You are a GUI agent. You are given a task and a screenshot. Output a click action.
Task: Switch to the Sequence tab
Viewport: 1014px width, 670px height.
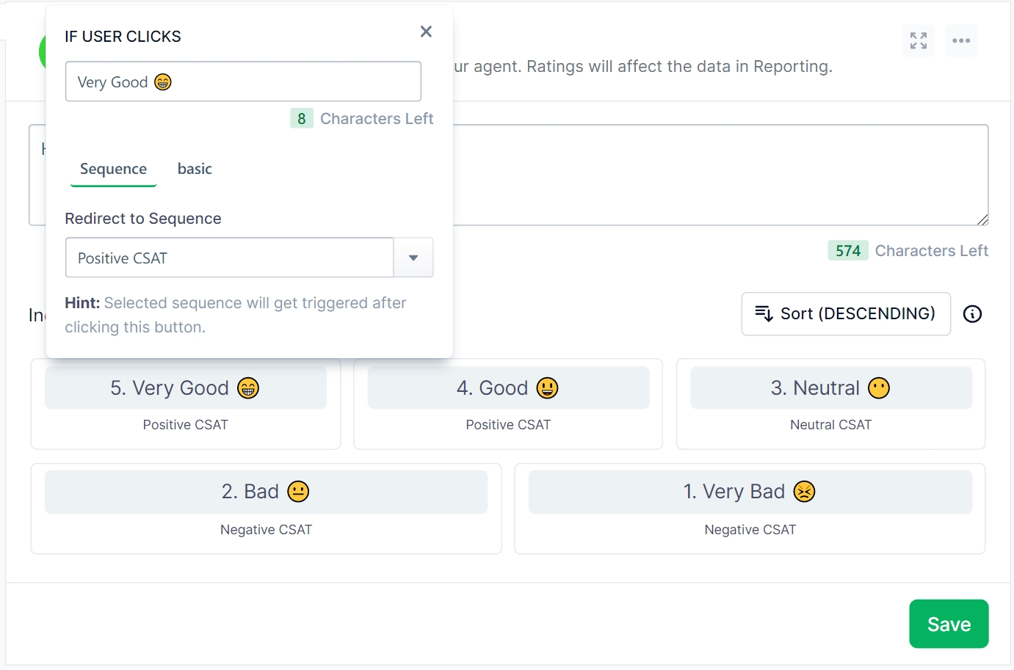pyautogui.click(x=113, y=170)
